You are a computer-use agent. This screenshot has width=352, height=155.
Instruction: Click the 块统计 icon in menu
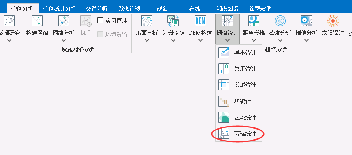(x=224, y=101)
